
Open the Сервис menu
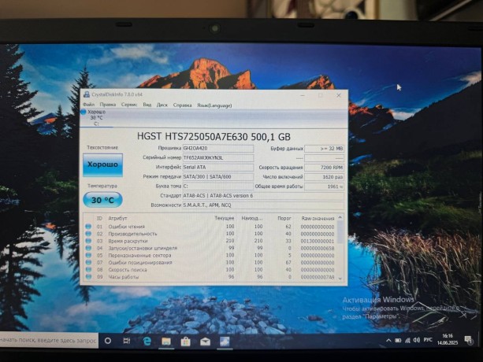pos(129,105)
